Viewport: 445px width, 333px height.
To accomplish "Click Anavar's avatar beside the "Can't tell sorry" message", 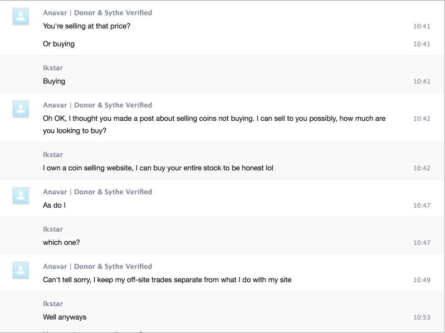I will click(21, 270).
